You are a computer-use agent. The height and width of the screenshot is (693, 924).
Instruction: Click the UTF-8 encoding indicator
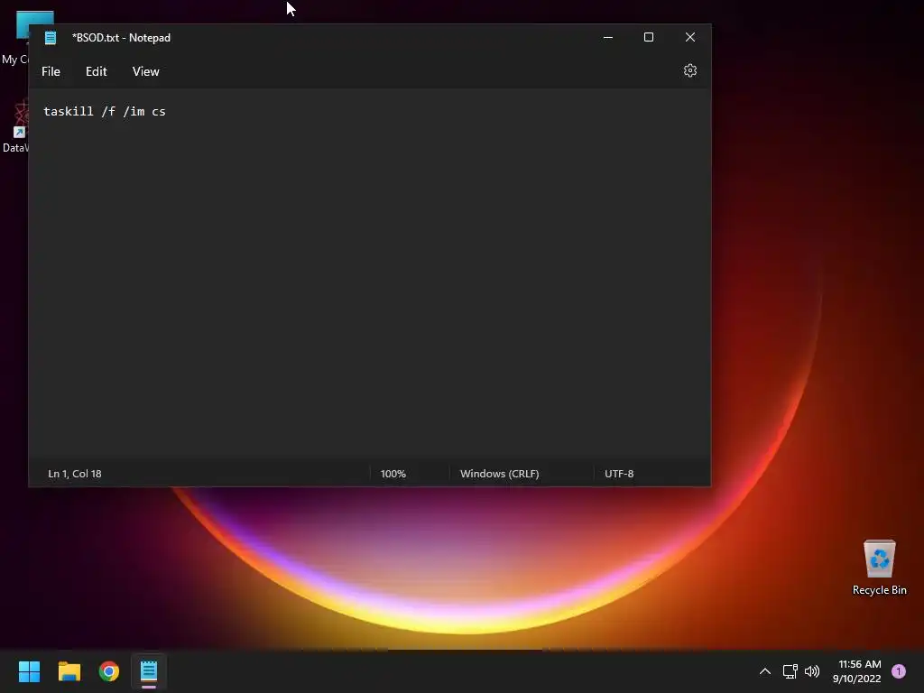click(x=619, y=474)
